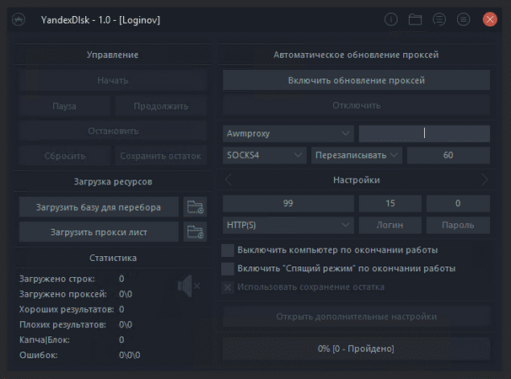Click the Загружено строк: statistic label

tap(57, 279)
